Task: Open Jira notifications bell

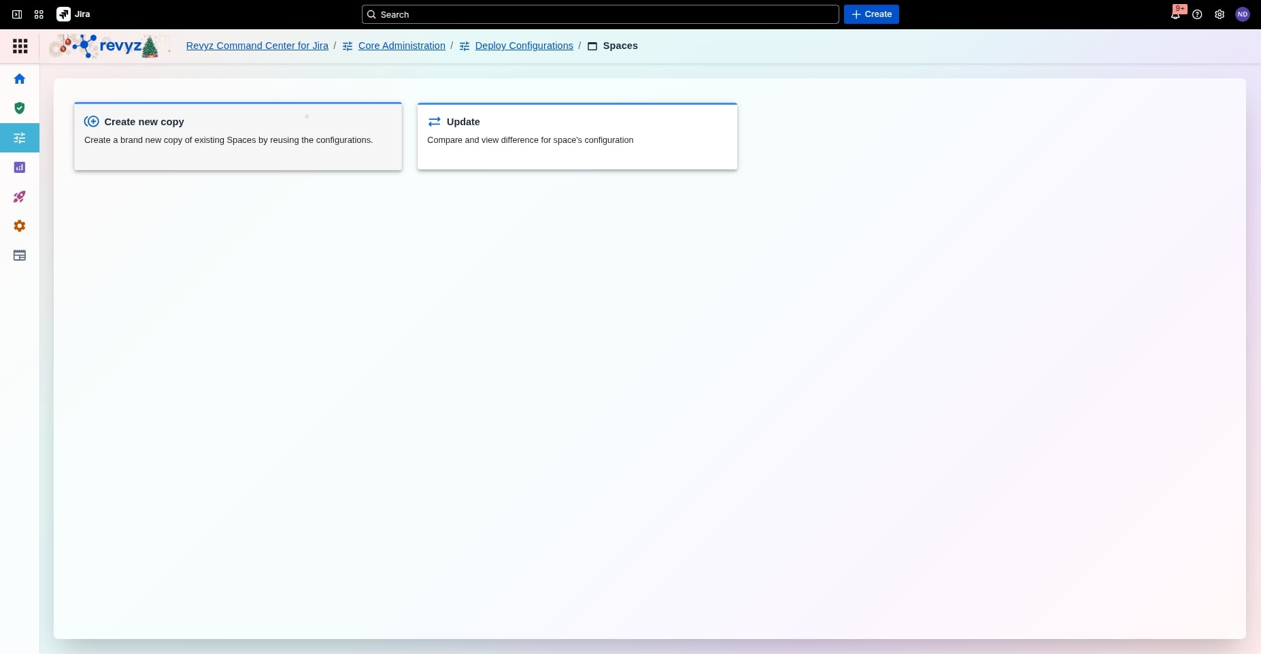Action: 1175,14
